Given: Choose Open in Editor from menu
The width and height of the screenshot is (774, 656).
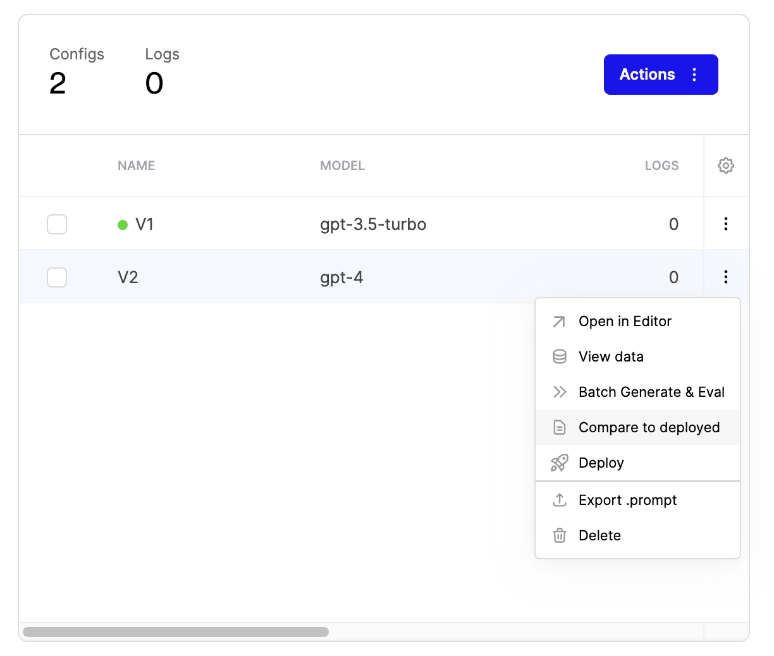Looking at the screenshot, I should coord(637,321).
